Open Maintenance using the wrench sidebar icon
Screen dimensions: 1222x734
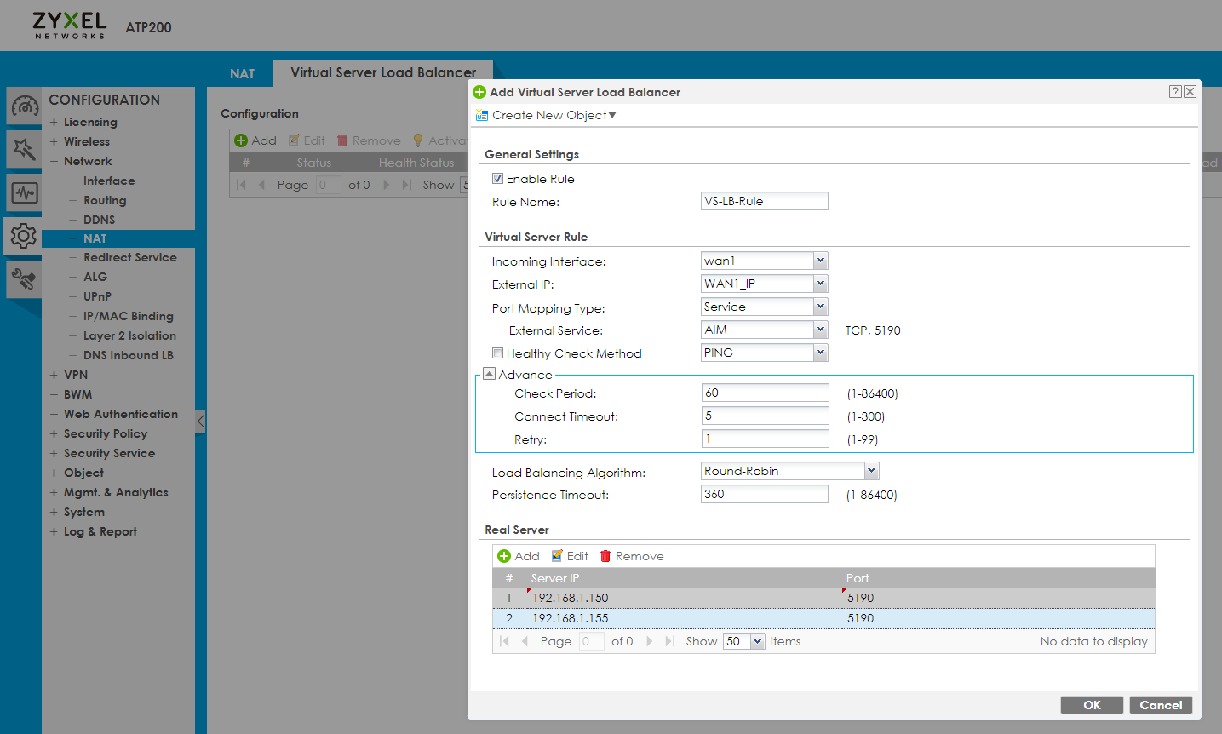tap(23, 278)
